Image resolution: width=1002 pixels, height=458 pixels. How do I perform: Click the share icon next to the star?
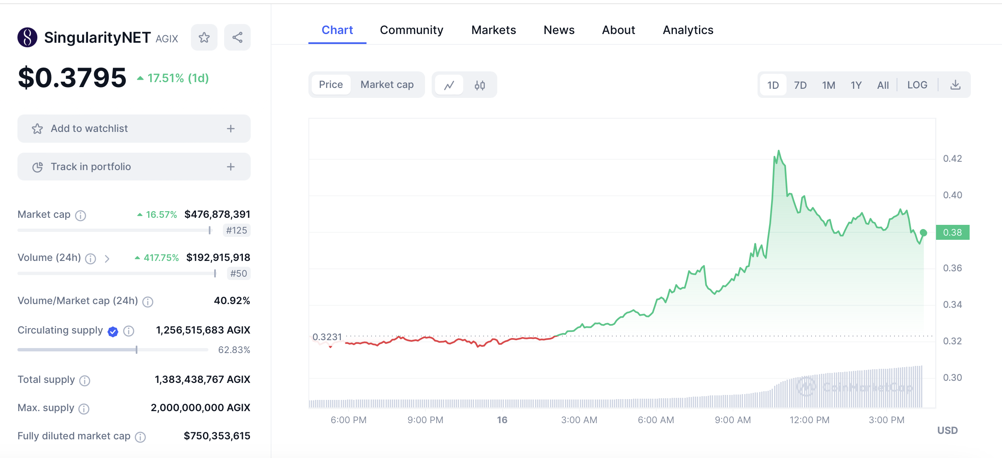[x=237, y=38]
